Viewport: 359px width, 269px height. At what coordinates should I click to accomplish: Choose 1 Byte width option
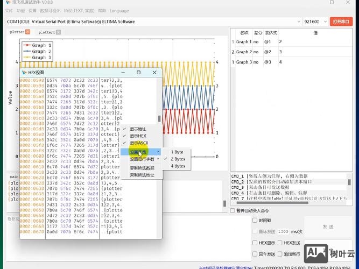177,152
